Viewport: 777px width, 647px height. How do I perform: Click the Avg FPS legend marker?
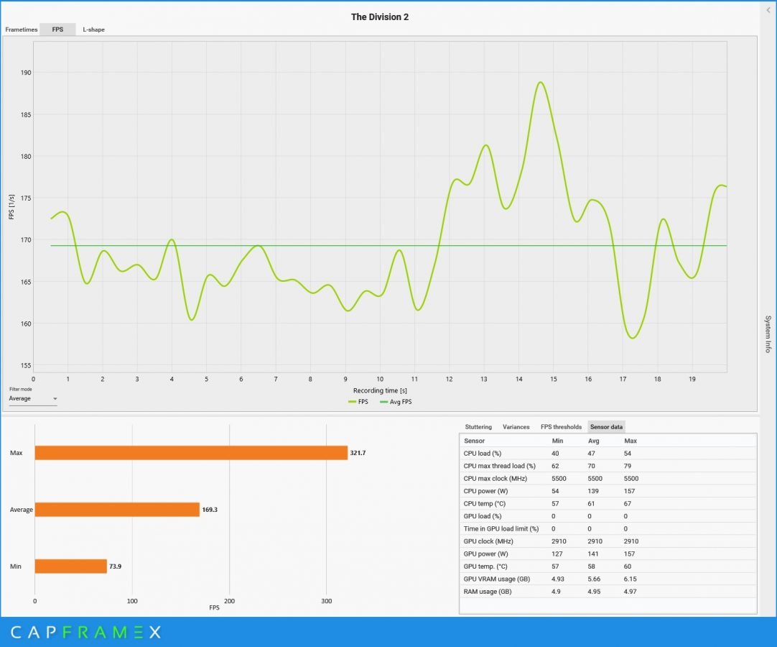point(383,402)
